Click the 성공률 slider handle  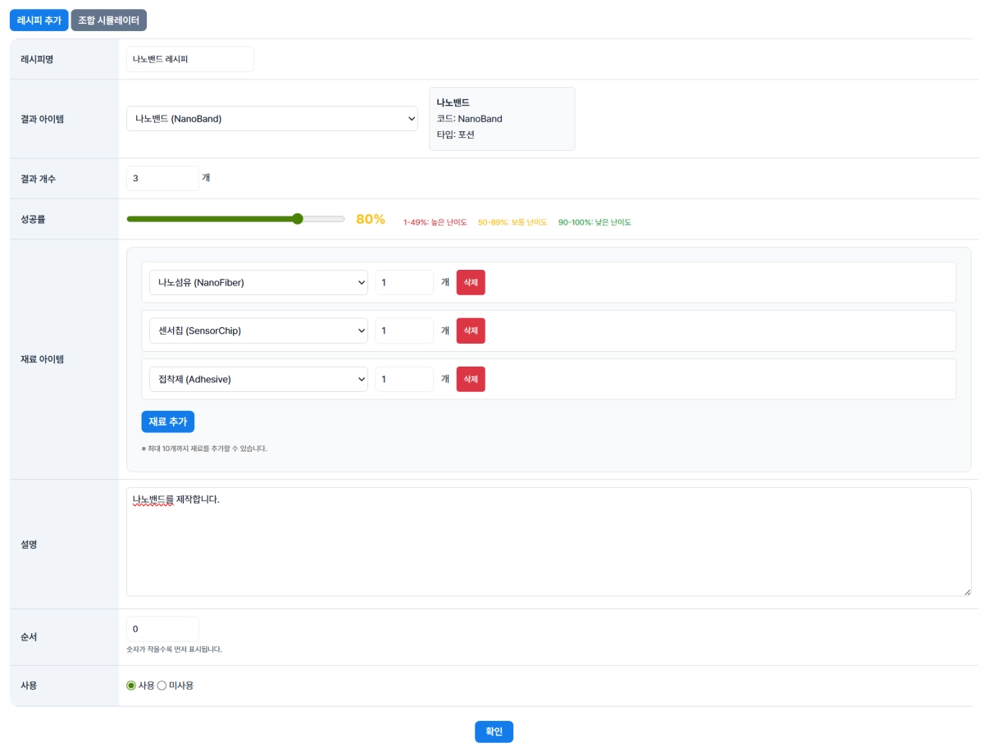298,219
